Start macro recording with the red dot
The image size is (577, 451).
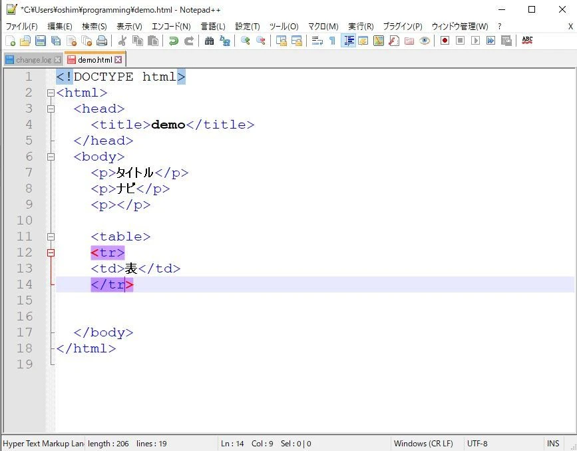pyautogui.click(x=445, y=41)
